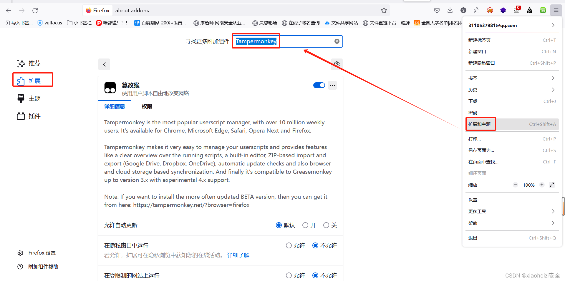This screenshot has width=565, height=281.
Task: Choose Quit from the menu
Action: (512, 238)
